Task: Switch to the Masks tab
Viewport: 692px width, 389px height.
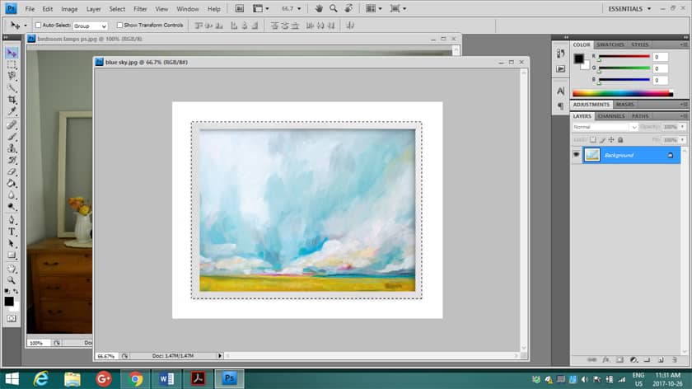Action: 625,105
